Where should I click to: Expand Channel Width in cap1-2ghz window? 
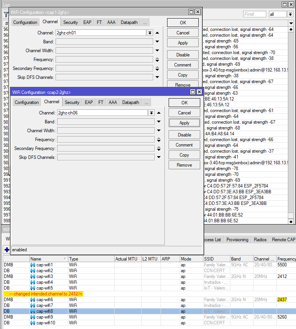[x=157, y=51]
